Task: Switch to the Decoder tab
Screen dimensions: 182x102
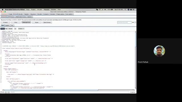Action: pyautogui.click(x=40, y=14)
